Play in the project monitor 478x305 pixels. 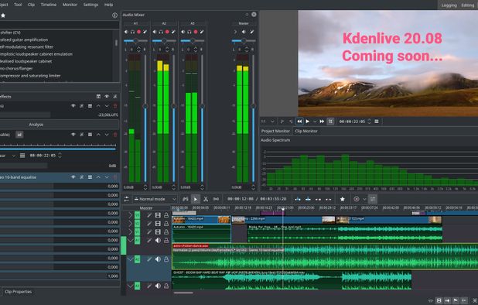click(x=308, y=122)
